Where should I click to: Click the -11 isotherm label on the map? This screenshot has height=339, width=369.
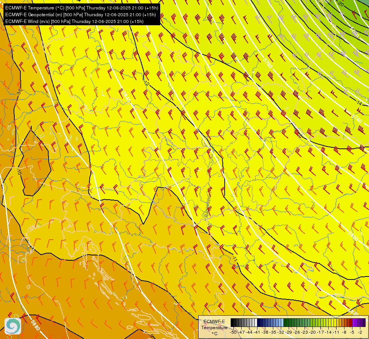click(234, 258)
